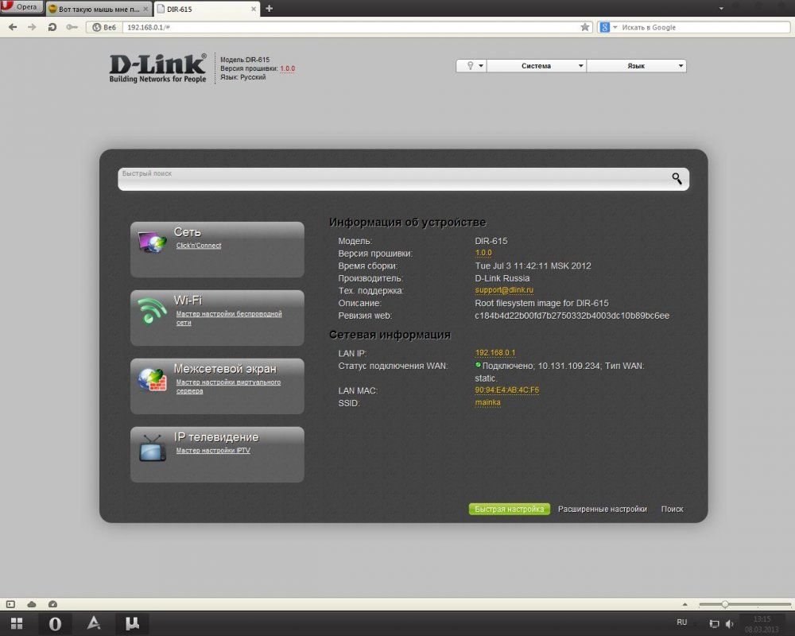Click the taskbar icon right of the A icon
Image resolution: width=795 pixels, height=636 pixels.
tap(132, 623)
